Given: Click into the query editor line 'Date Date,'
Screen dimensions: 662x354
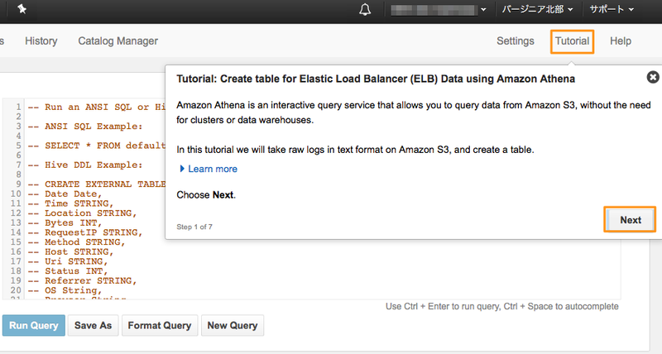Looking at the screenshot, I should coord(65,194).
